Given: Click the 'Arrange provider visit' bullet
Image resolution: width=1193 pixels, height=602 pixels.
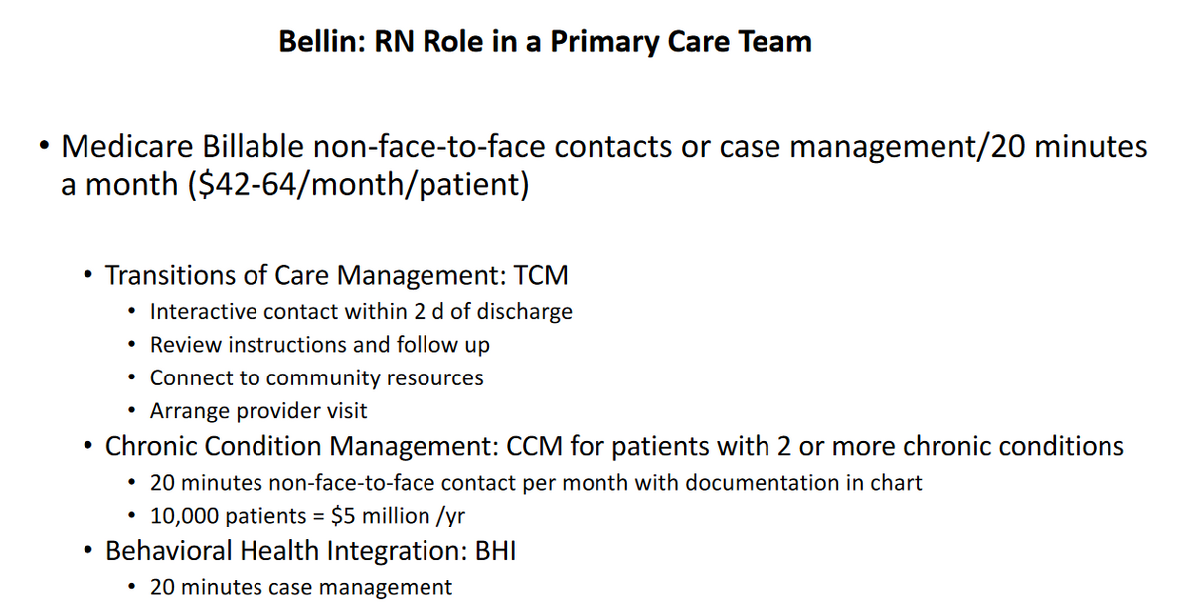Looking at the screenshot, I should tap(258, 410).
